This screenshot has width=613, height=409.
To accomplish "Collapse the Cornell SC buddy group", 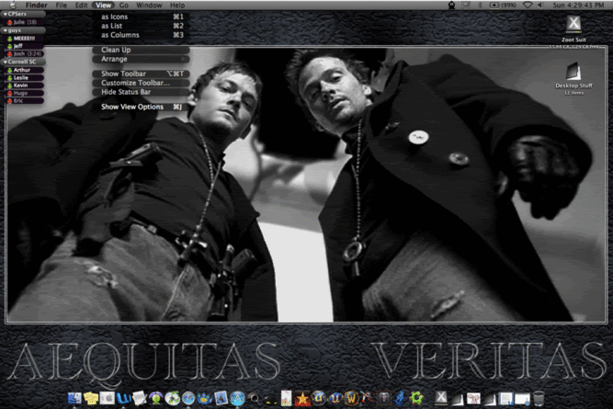I will (4, 62).
